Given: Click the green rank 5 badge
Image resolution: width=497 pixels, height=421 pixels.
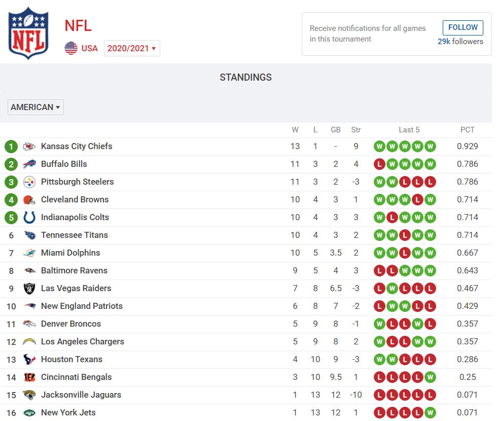Looking at the screenshot, I should 11,218.
